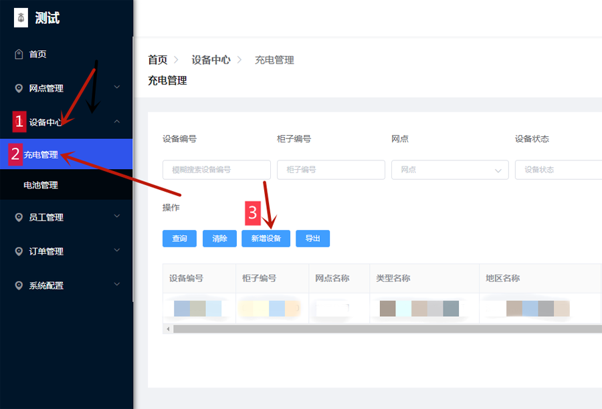Click the location pin icon beside 网点管理
This screenshot has height=409, width=602.
pyautogui.click(x=18, y=88)
